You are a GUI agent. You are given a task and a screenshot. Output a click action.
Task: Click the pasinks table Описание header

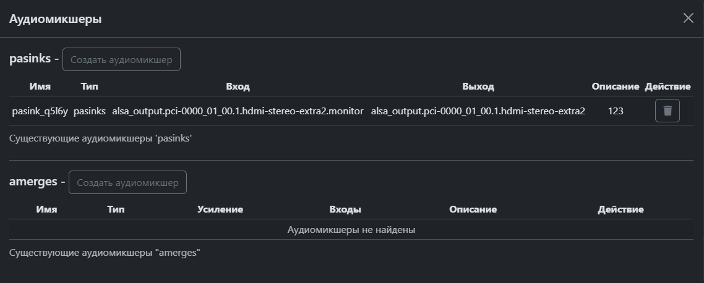615,87
